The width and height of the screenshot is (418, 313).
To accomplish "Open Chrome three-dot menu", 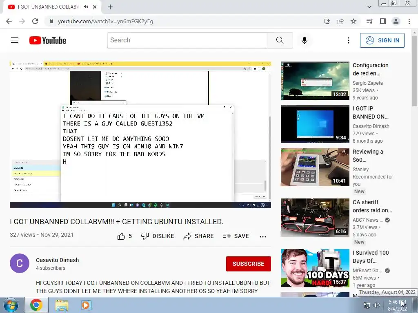I will (409, 21).
